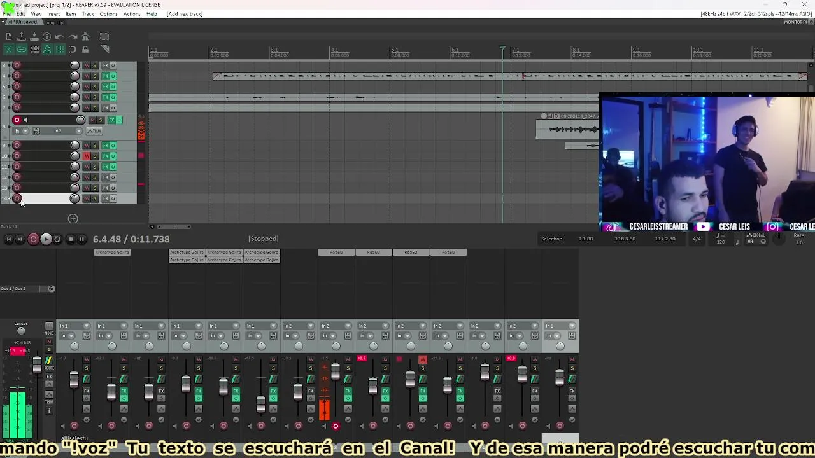
Task: Mute the master track in mixer
Action: pyautogui.click(x=49, y=342)
